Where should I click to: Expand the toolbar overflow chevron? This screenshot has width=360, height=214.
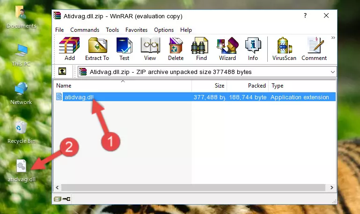pos(333,37)
